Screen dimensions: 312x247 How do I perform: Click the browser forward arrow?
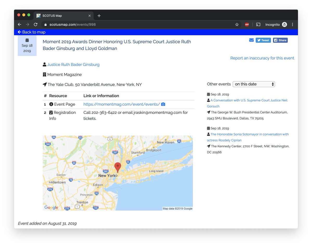coord(28,24)
